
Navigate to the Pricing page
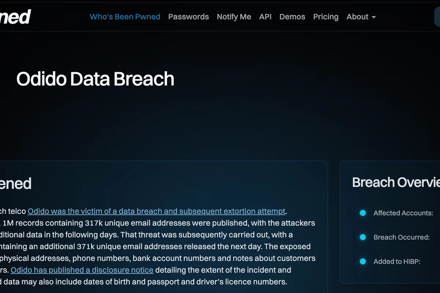pos(326,17)
